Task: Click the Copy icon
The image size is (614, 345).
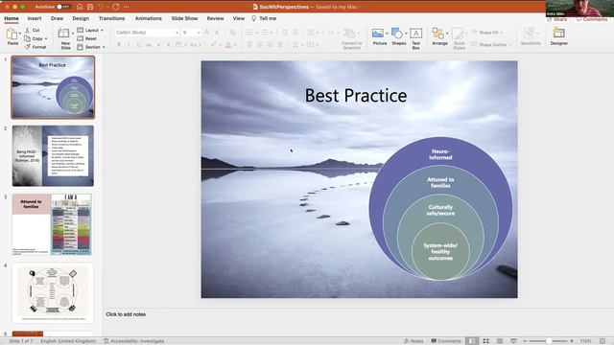Action: coord(28,38)
